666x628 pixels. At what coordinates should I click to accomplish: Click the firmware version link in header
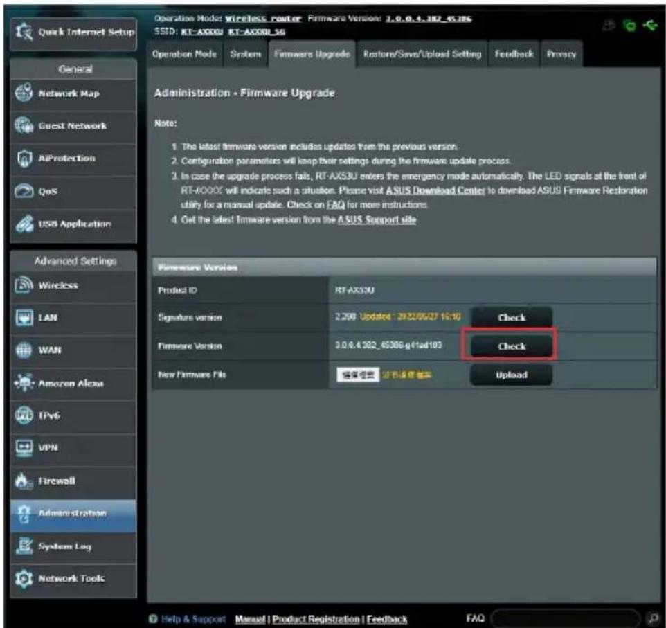tap(428, 19)
